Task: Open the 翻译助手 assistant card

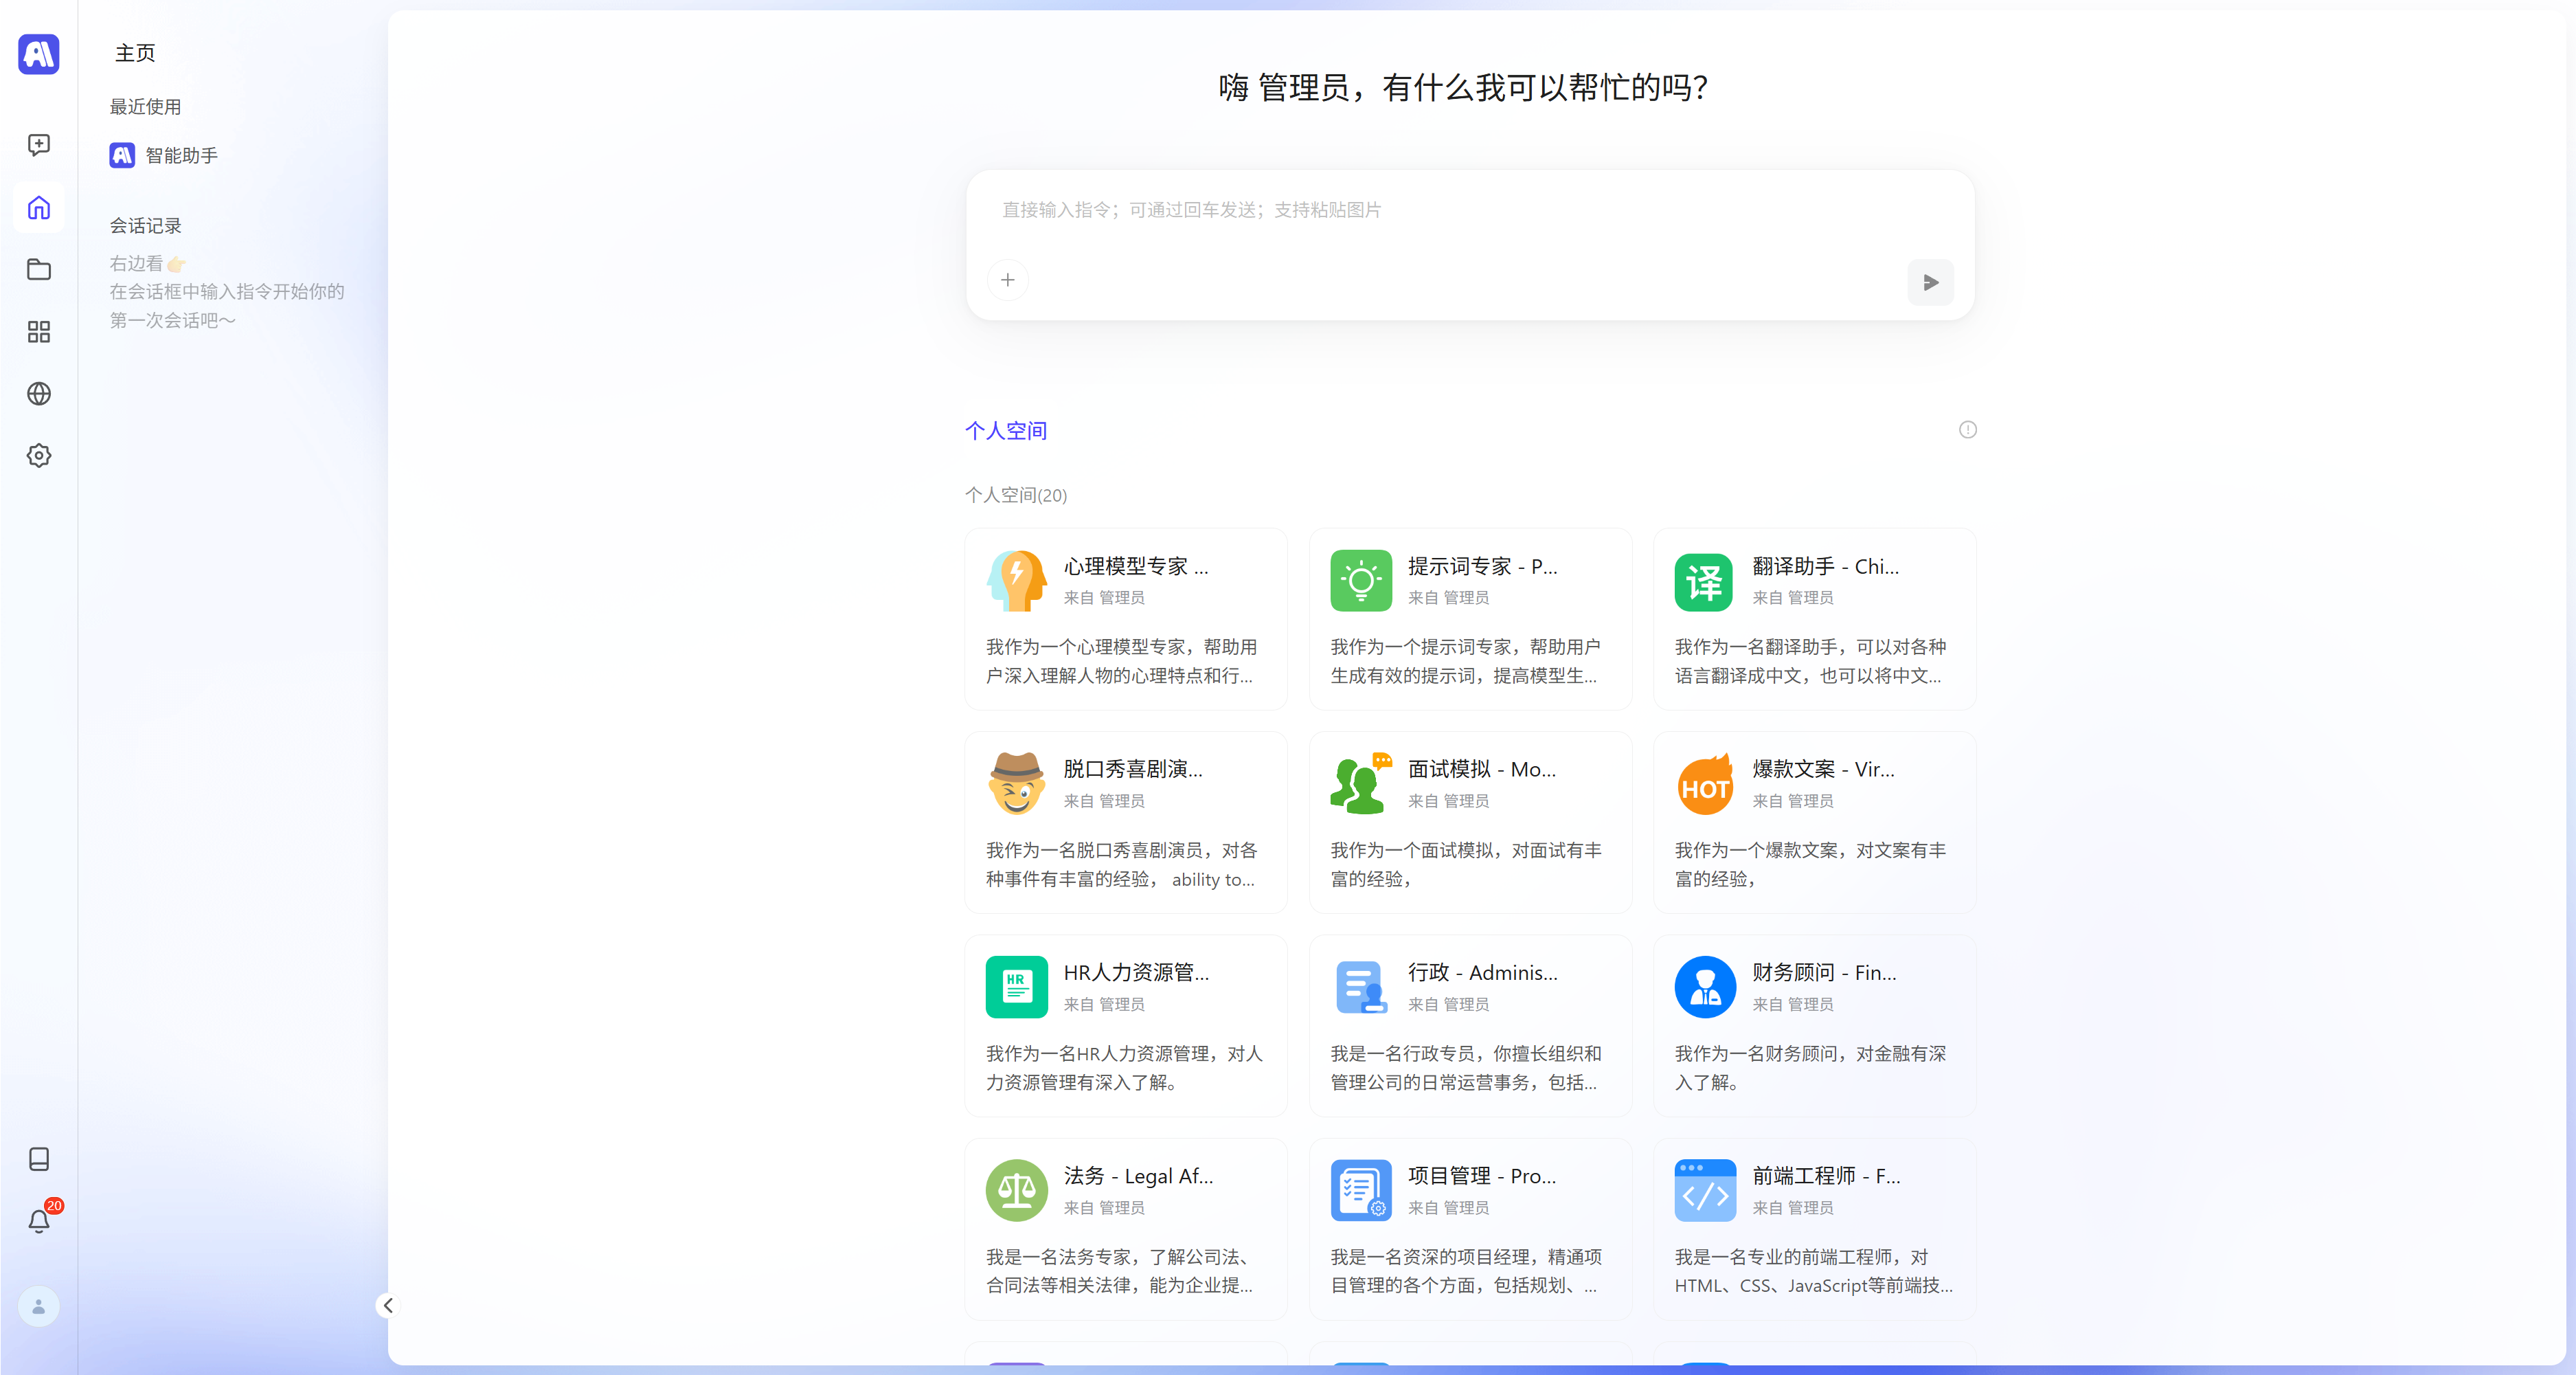Action: [1814, 619]
